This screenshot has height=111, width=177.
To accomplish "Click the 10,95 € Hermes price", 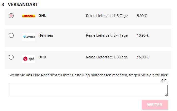I will tap(143, 35).
